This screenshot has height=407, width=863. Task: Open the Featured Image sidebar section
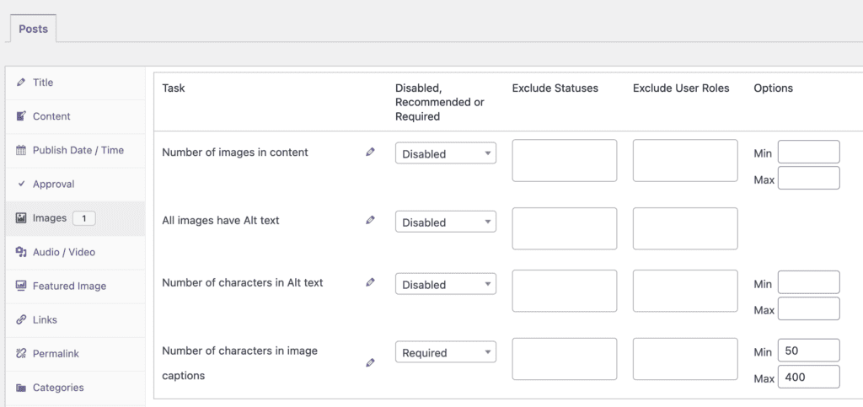69,286
